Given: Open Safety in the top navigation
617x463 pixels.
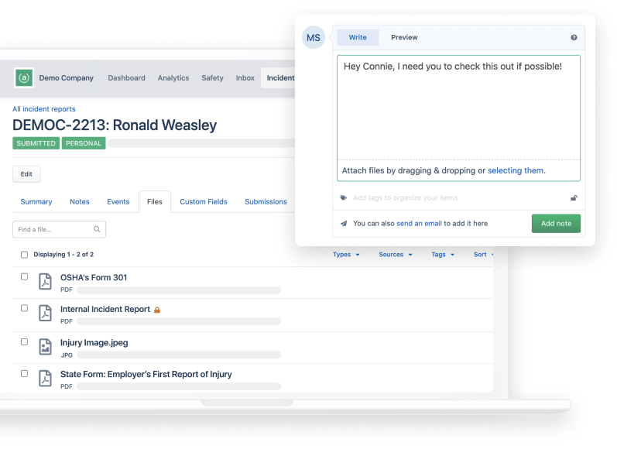Looking at the screenshot, I should point(212,78).
